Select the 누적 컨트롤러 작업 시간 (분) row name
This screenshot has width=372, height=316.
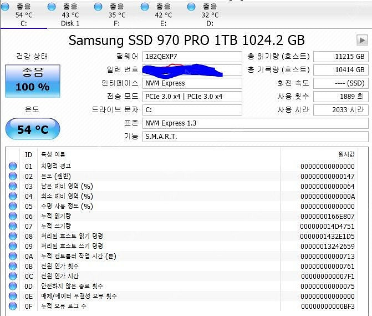[79, 256]
